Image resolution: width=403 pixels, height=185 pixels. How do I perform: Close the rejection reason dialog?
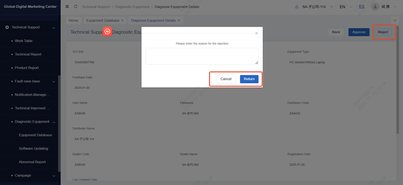point(256,33)
